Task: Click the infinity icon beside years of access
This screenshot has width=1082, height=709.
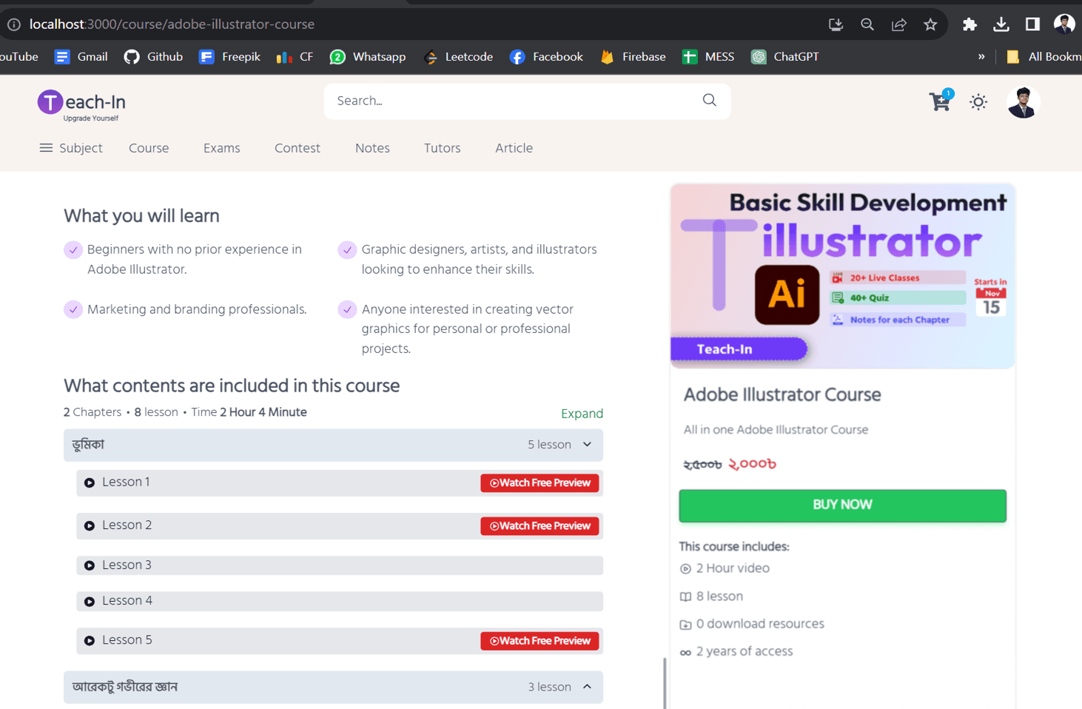Action: (x=685, y=652)
